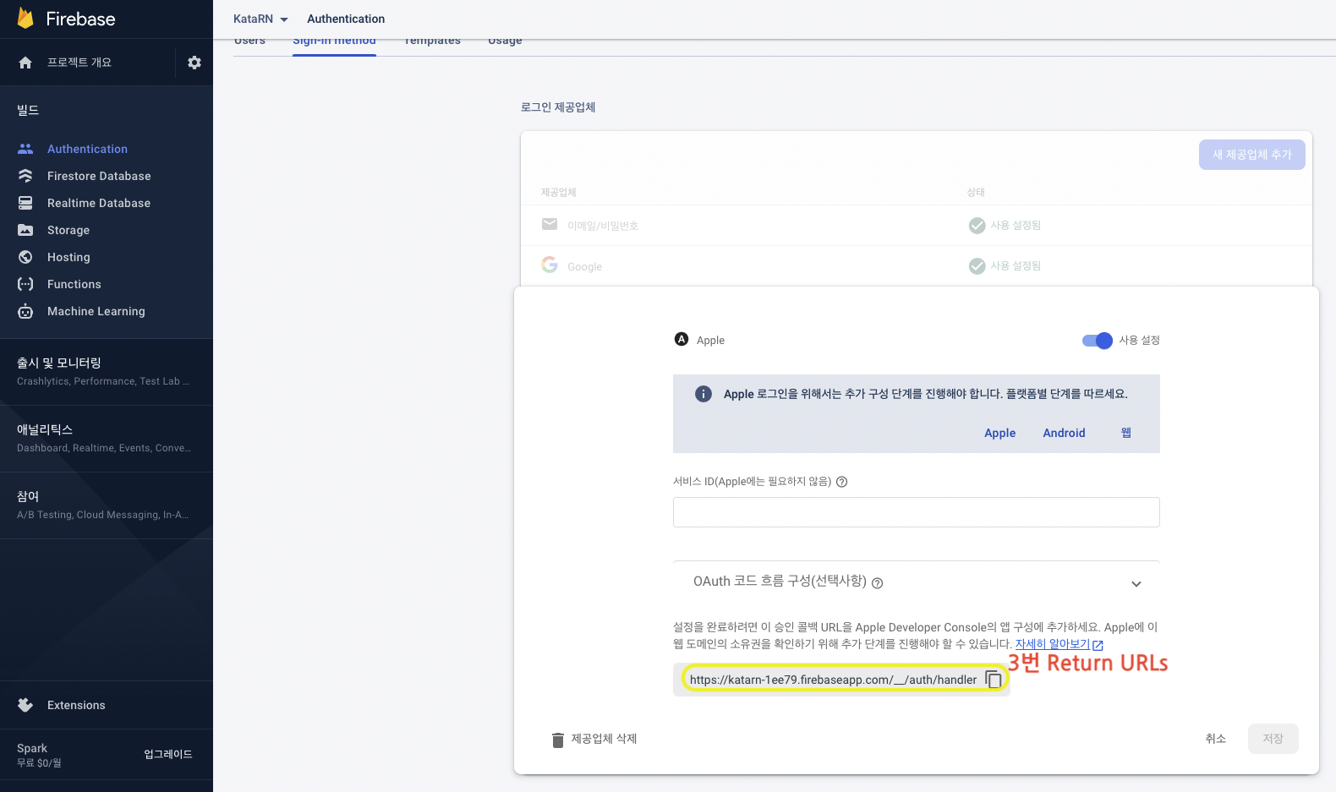Click the Firestore Database icon

click(25, 176)
